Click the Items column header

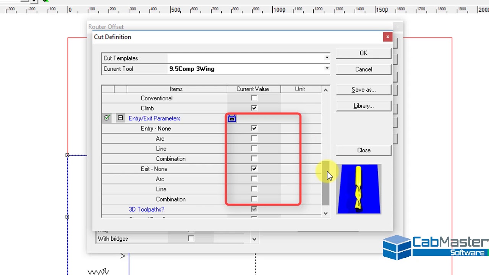click(x=176, y=89)
